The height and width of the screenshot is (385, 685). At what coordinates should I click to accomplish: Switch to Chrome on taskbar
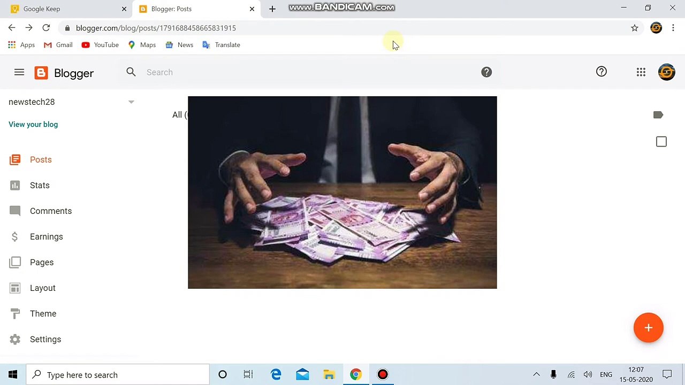click(x=356, y=375)
